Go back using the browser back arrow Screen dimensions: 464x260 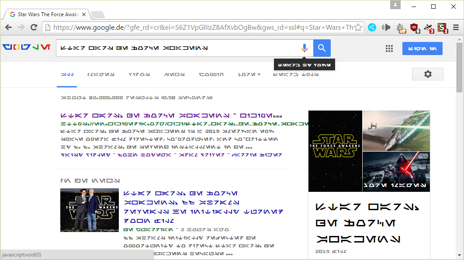(9, 28)
